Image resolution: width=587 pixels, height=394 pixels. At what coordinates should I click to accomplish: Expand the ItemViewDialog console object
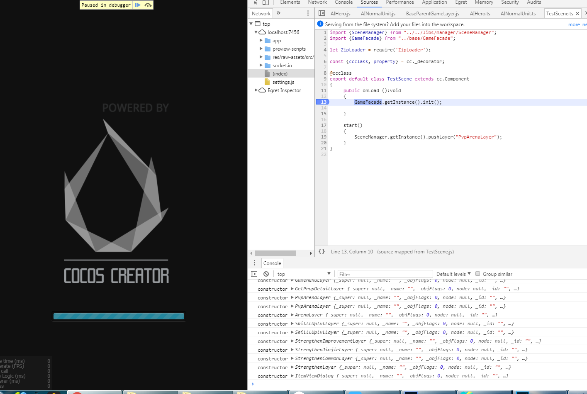coord(292,376)
